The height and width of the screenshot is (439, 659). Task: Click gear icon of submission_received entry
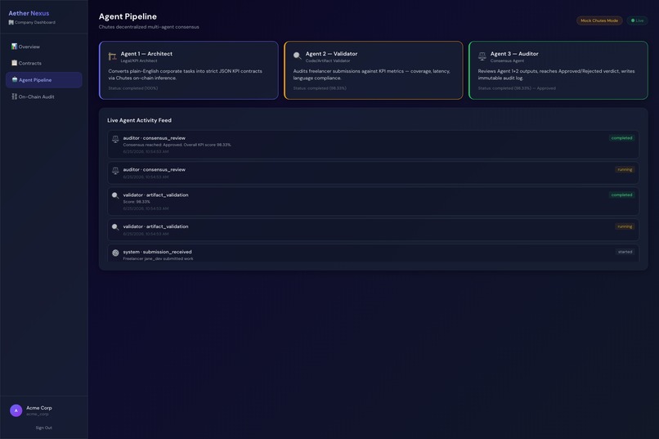(115, 253)
